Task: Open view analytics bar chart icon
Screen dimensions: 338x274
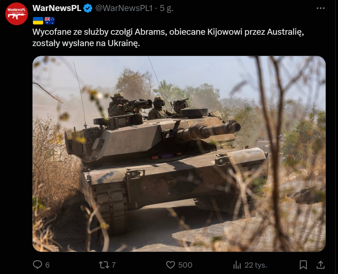Action: click(237, 265)
